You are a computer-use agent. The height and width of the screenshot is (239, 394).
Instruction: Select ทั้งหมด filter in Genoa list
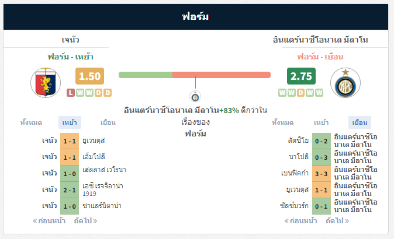[31, 122]
